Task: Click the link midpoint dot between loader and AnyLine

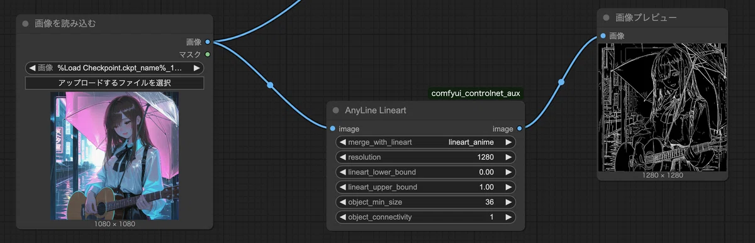Action: point(270,85)
